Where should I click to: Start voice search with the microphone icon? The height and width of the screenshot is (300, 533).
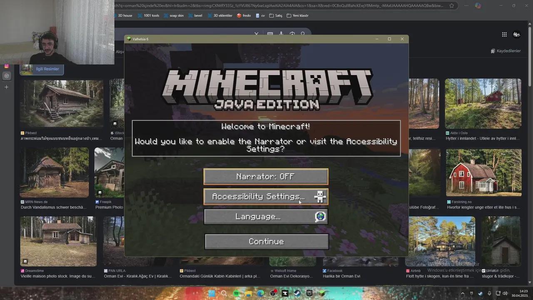(281, 34)
